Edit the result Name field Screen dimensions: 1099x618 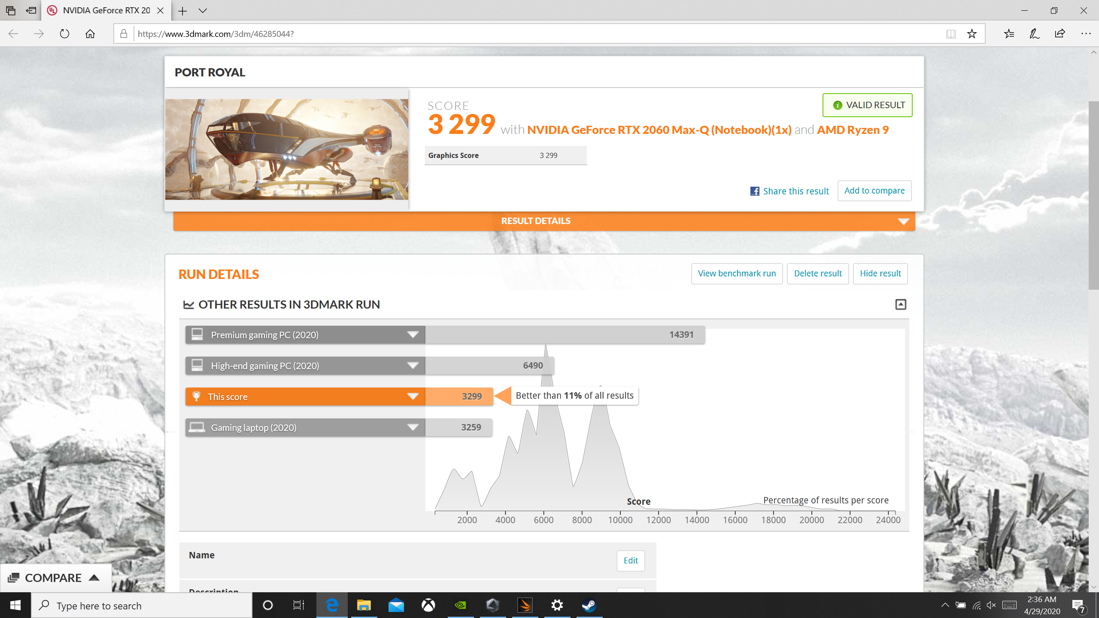(631, 560)
